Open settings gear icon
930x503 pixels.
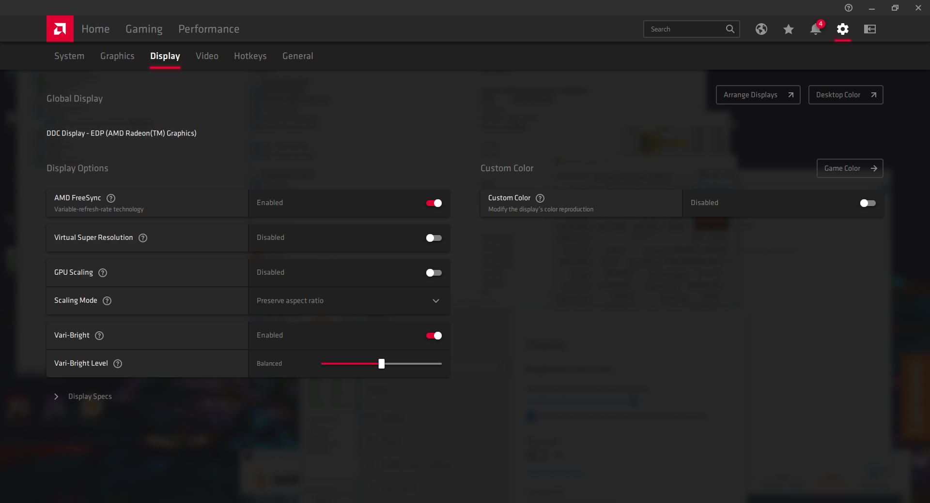pyautogui.click(x=843, y=29)
